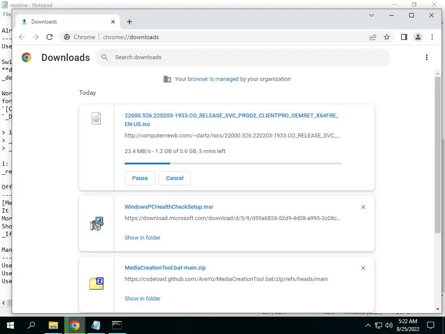Screen dimensions: 445x334
Task: Open the tab search chevron
Action: (x=372, y=15)
